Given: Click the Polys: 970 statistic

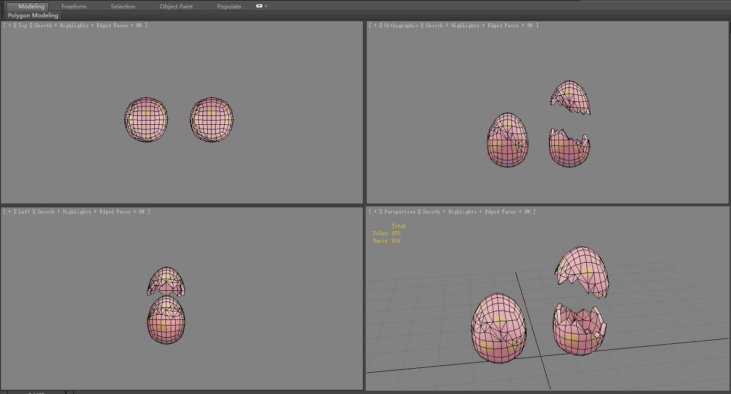Looking at the screenshot, I should coord(387,233).
